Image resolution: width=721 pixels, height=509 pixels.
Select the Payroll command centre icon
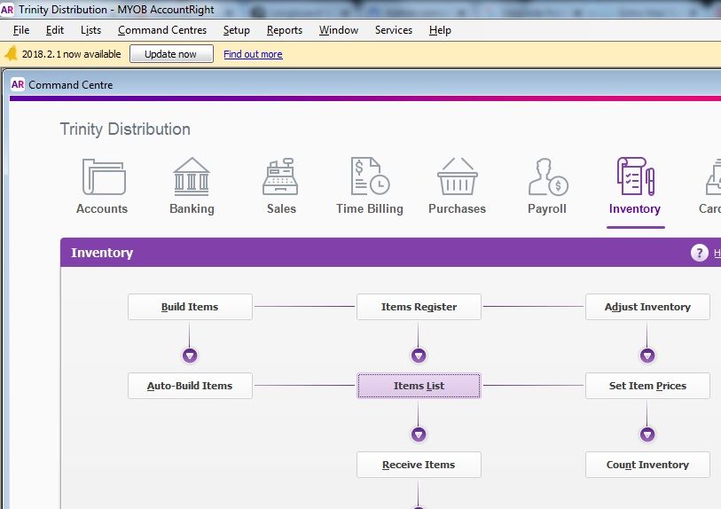click(x=547, y=177)
